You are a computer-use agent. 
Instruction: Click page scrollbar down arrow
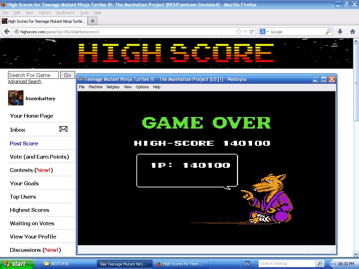tap(356, 254)
